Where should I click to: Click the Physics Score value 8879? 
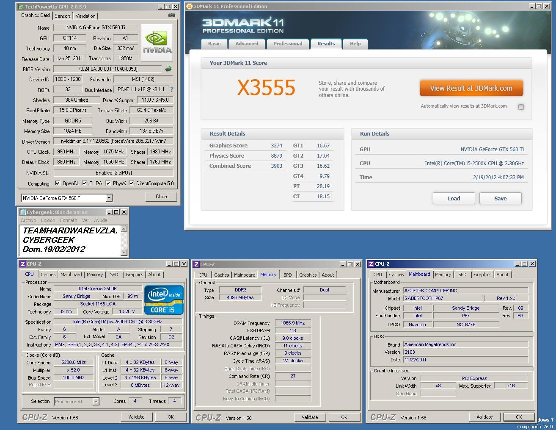pyautogui.click(x=276, y=155)
